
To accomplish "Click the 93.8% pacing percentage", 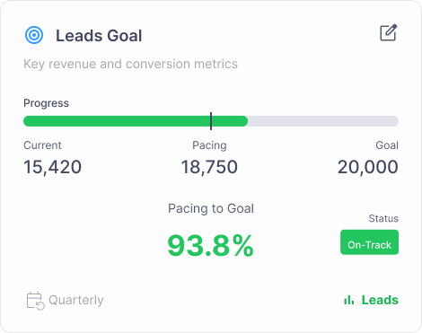I will [211, 246].
